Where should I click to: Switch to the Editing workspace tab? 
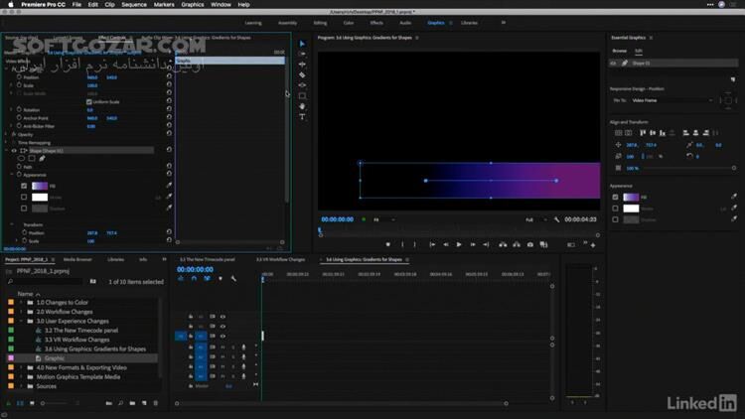point(320,23)
